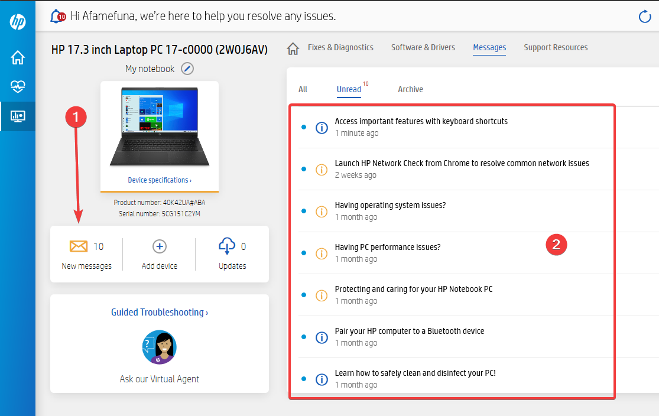Click info icon for Protecting and caring message

(322, 295)
